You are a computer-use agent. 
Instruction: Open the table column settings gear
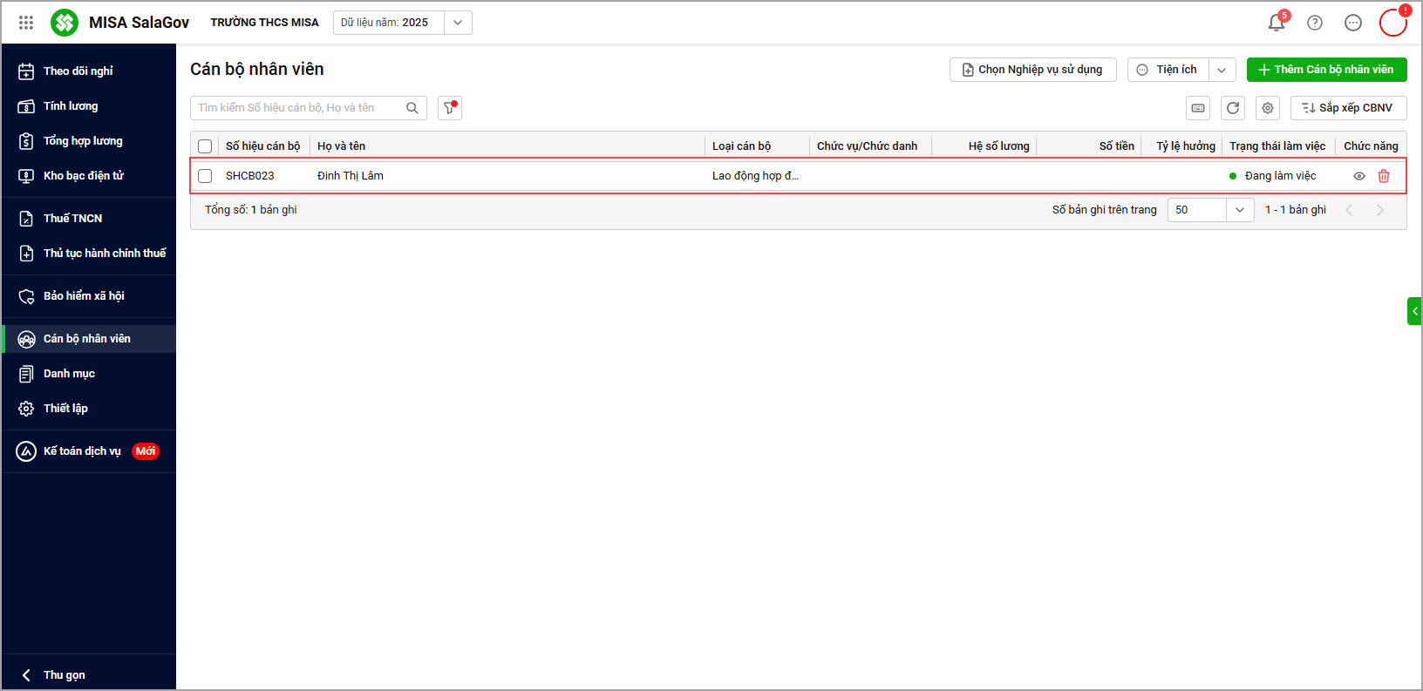pyautogui.click(x=1268, y=108)
